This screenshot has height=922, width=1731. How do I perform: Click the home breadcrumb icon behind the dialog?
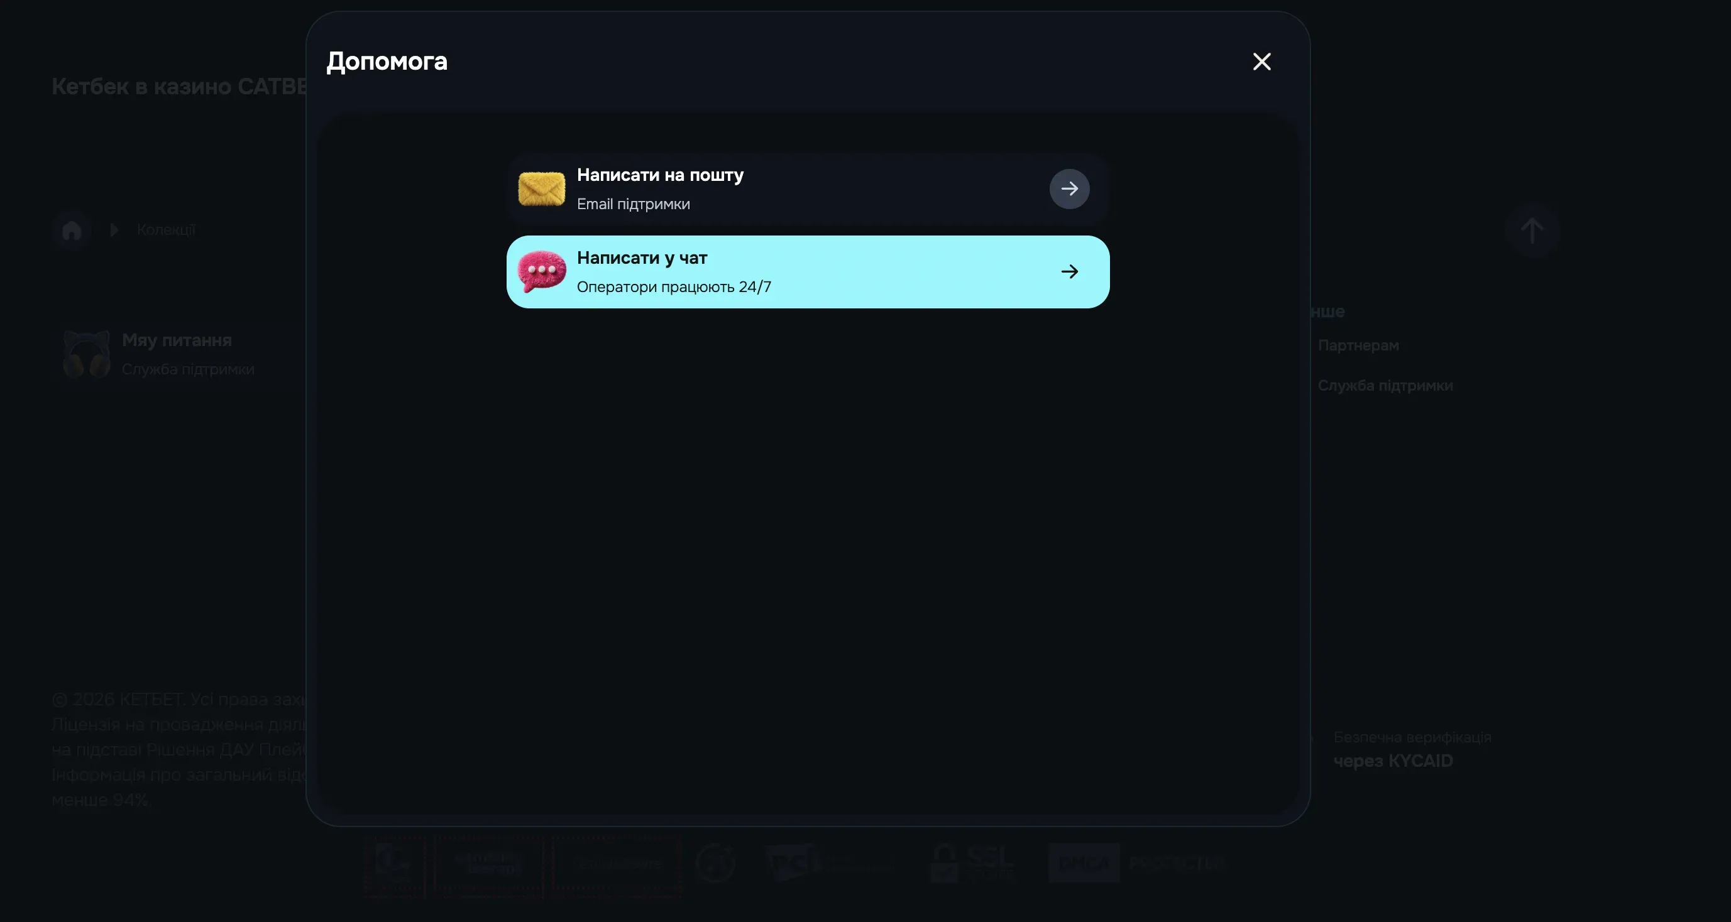coord(71,230)
